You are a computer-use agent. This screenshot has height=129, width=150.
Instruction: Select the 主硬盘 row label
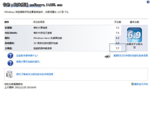point(8,48)
